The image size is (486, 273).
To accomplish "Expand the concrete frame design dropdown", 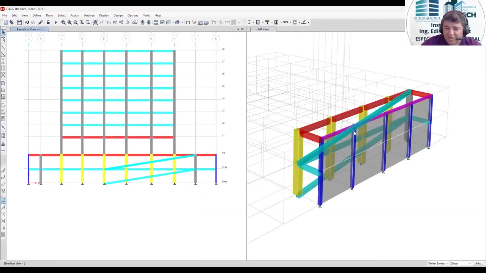I will click(x=263, y=22).
